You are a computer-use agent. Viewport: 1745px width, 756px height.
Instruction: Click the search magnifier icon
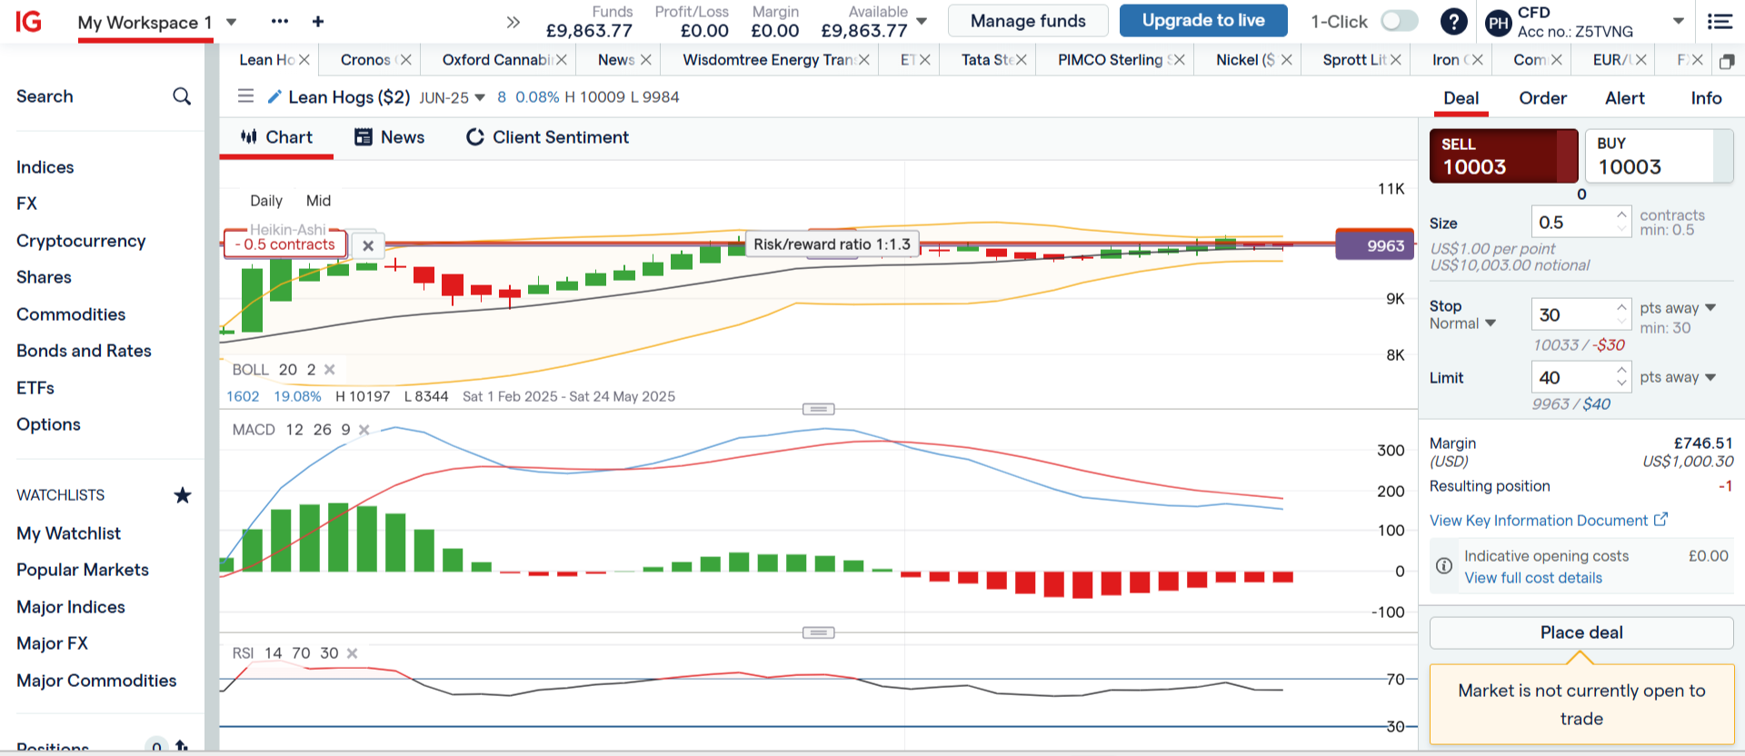coord(182,96)
